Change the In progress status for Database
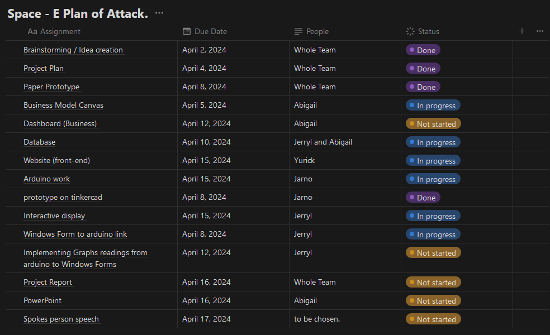The height and width of the screenshot is (335, 550). tap(433, 142)
